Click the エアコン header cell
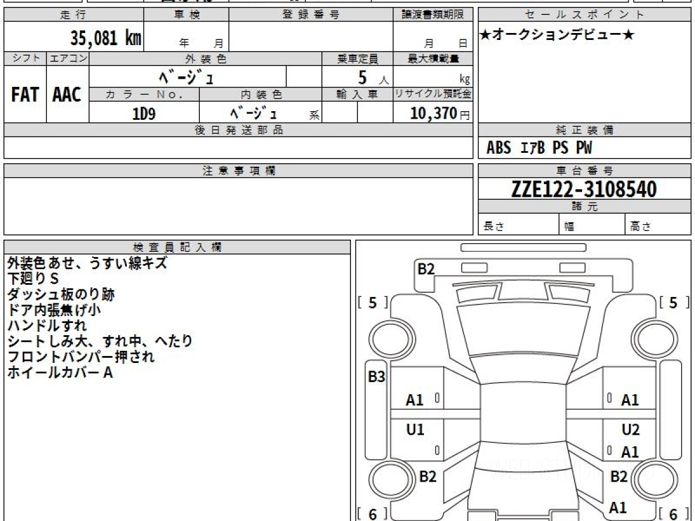This screenshot has height=521, width=695. [x=68, y=58]
